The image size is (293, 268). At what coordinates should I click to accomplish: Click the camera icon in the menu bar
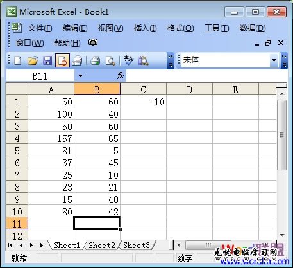[93, 42]
